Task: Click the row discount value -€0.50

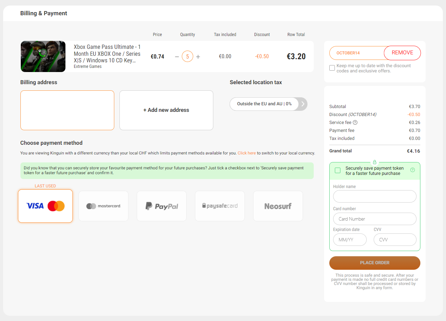Action: pyautogui.click(x=262, y=56)
